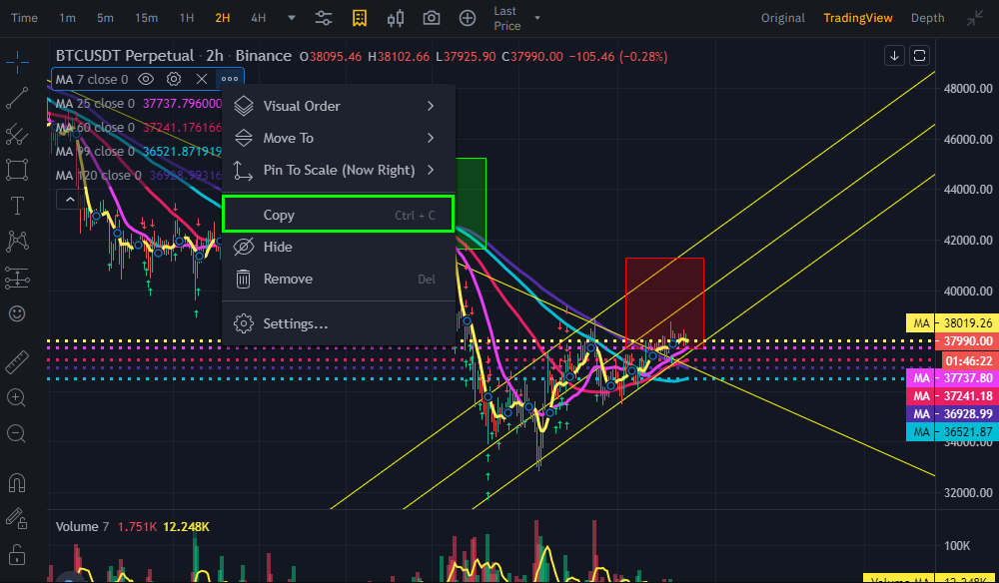
Task: Select the 15m interval
Action: coord(146,18)
